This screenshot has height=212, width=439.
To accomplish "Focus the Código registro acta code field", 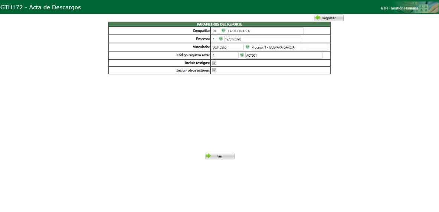I will point(225,55).
